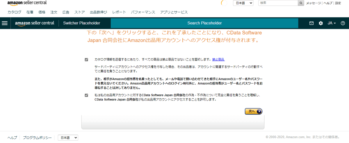
Task: Open the 在庫 menu
Action: click(30, 12)
